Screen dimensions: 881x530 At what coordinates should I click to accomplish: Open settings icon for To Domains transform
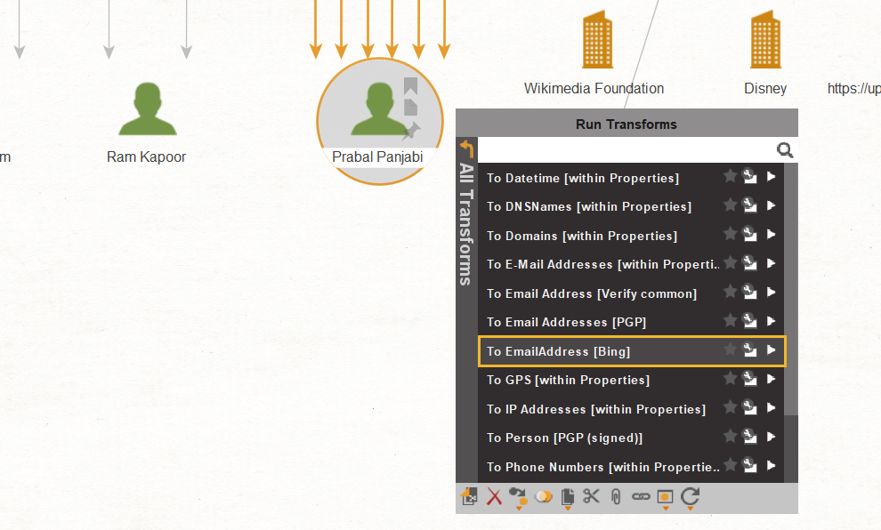coord(749,234)
